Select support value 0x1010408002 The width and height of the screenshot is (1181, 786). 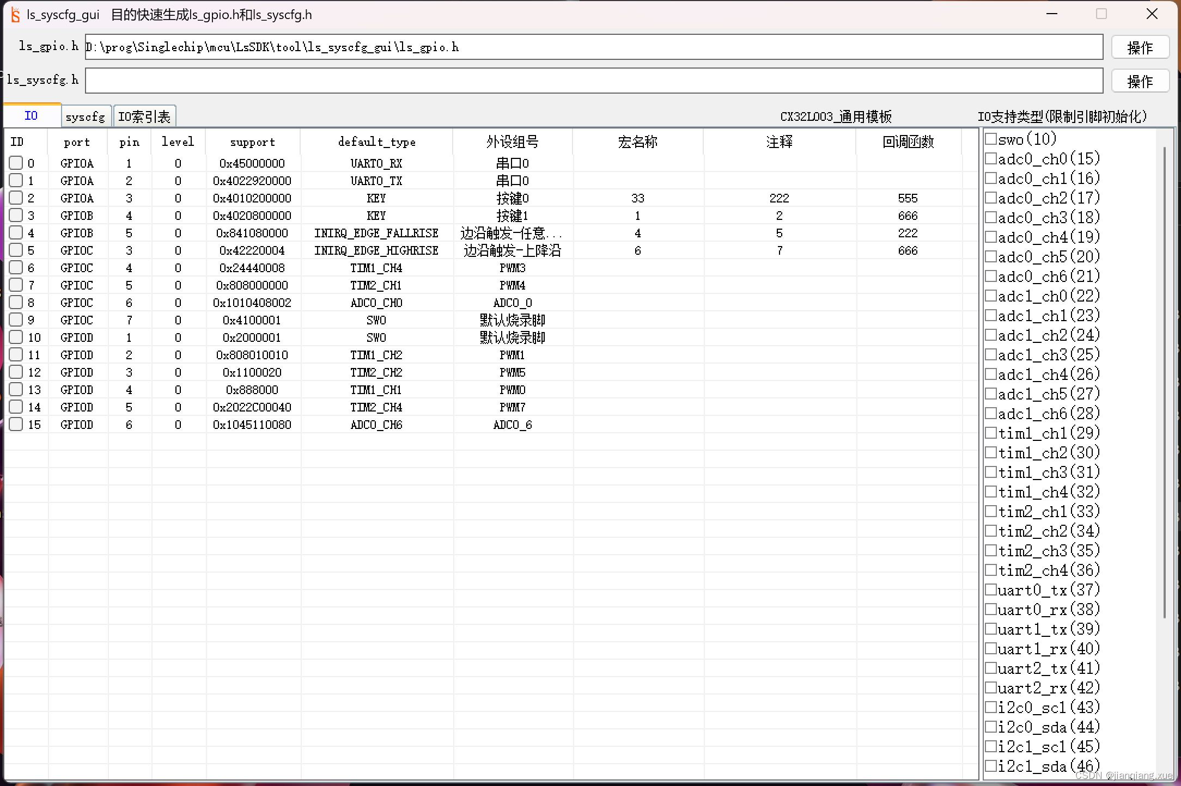252,303
